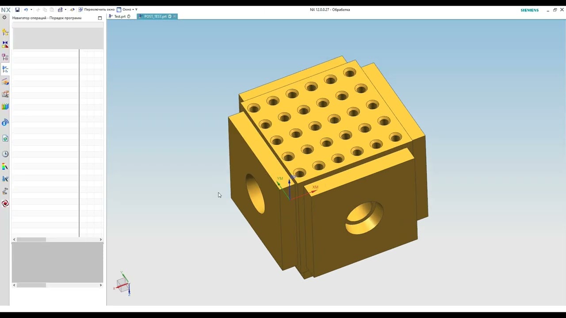
Task: Open the Web Browser sidebar icon
Action: pos(5,138)
